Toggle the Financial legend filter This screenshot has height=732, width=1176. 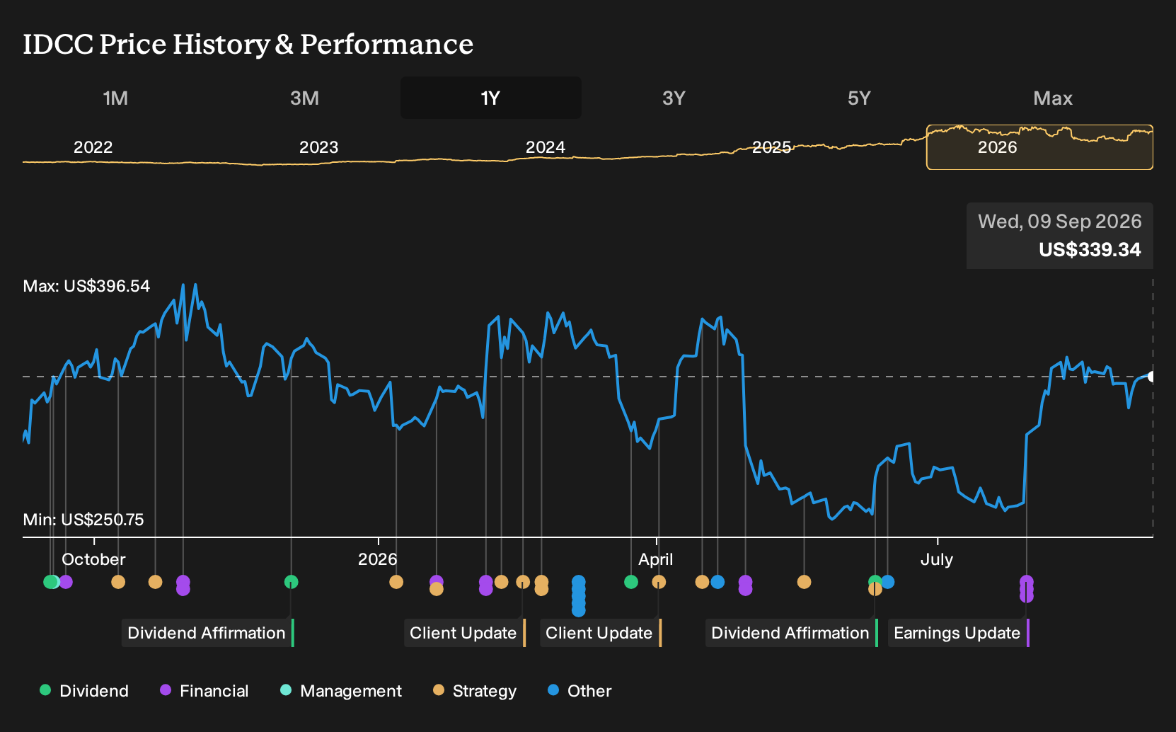tap(204, 691)
